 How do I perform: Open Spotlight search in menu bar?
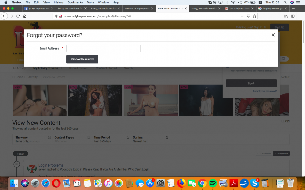click(285, 2)
